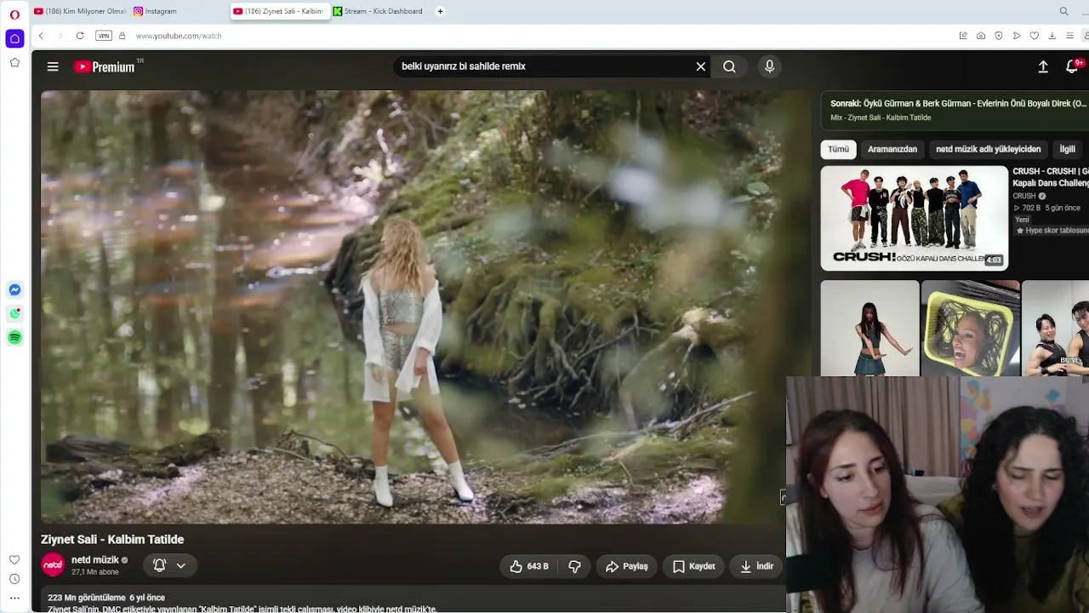The image size is (1089, 613).
Task: Focus the address bar URL www.youtube.com/watch
Action: (x=179, y=36)
